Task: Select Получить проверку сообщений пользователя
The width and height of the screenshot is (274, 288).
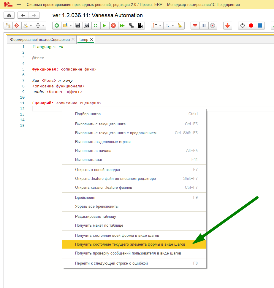Action: pos(134,253)
